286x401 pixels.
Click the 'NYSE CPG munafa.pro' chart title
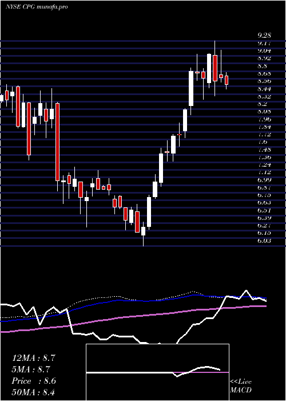[37, 7]
